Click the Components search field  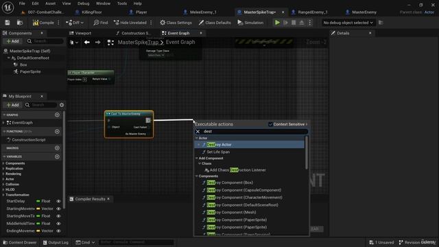(45, 41)
